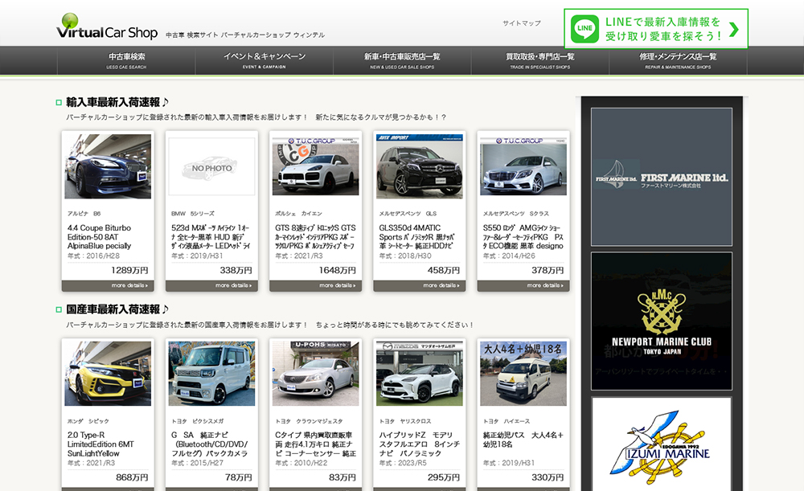
Task: Click the 2.0 Type-R LimitedEdition 6MT title
Action: [101, 444]
